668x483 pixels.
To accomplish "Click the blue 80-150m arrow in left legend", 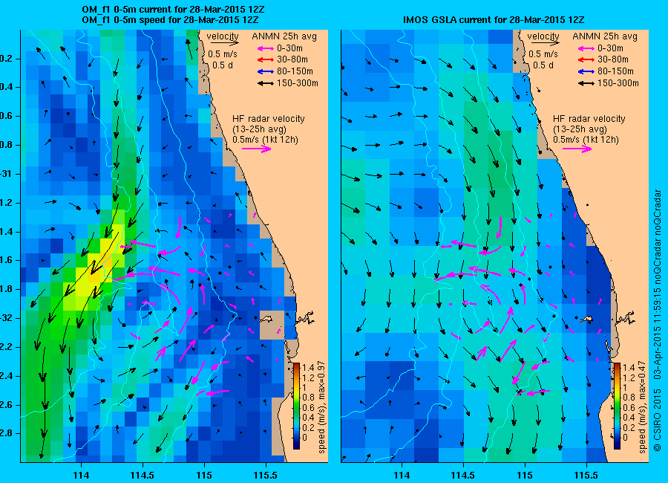I will 266,71.
